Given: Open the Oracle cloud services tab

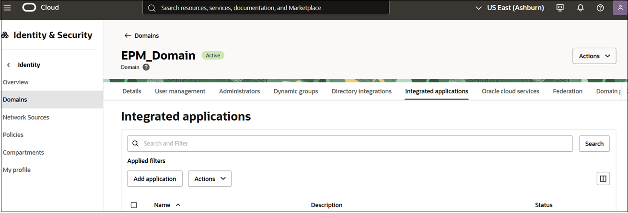Looking at the screenshot, I should click(x=510, y=91).
